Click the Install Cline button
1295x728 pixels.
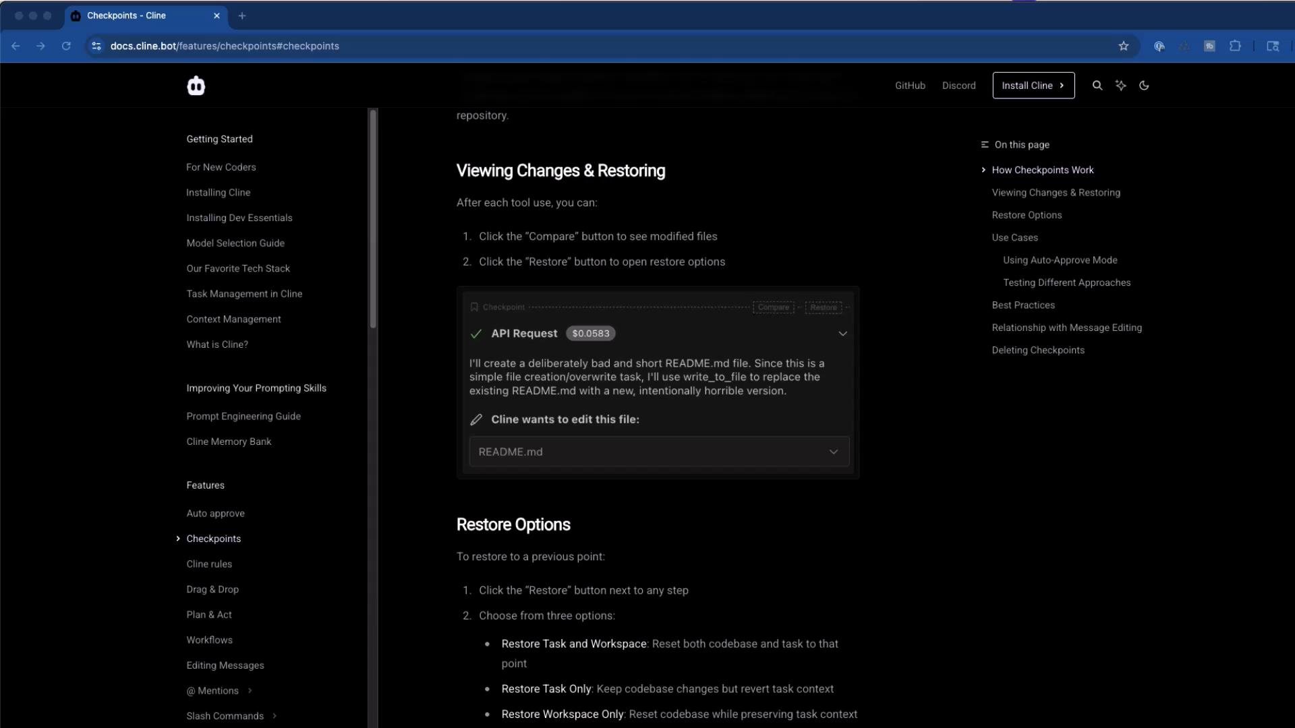pos(1033,86)
